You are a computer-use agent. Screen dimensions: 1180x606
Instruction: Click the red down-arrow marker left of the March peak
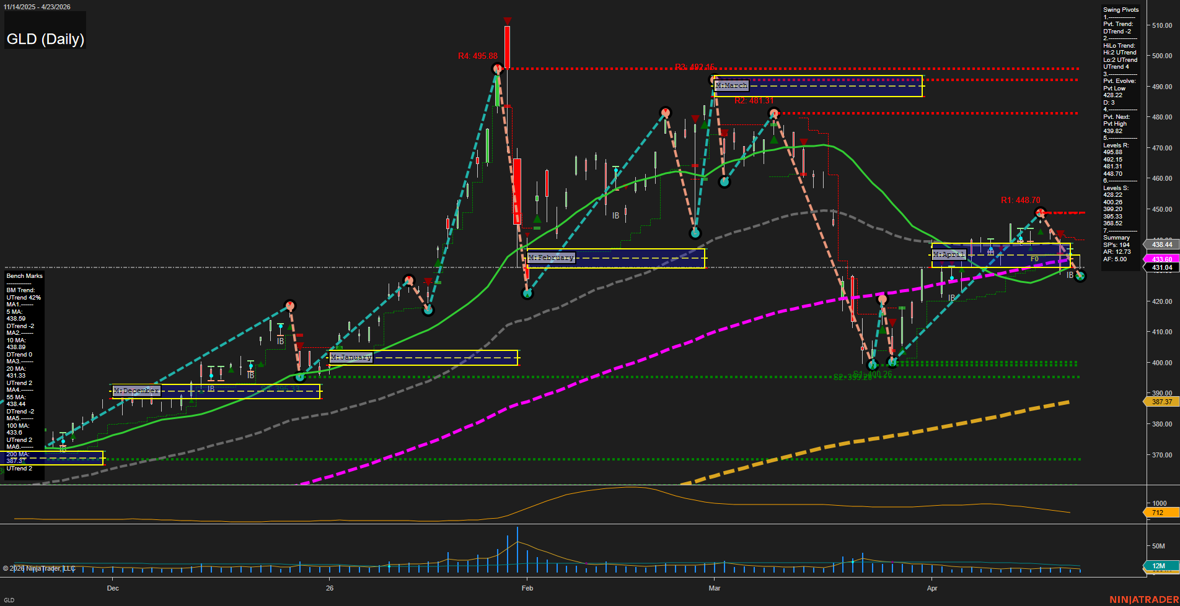point(694,118)
